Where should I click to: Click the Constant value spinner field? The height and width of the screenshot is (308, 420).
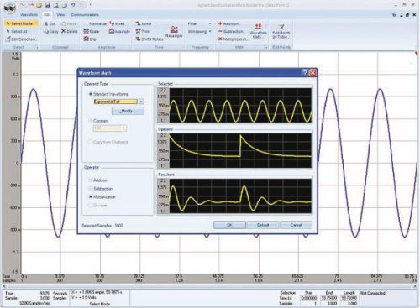pyautogui.click(x=110, y=128)
